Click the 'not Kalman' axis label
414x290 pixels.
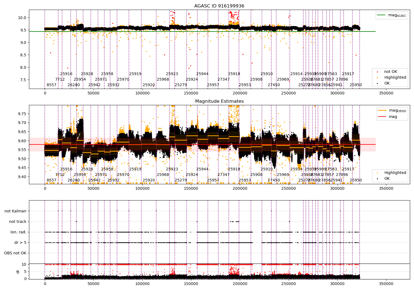tap(15, 211)
